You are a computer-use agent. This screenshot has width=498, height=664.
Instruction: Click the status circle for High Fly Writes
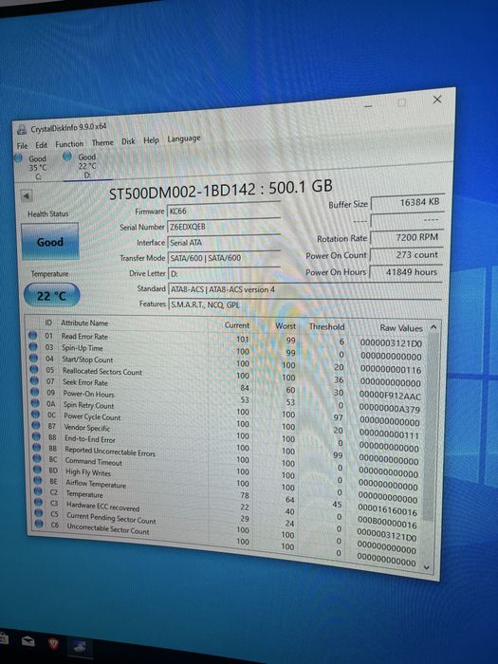(38, 470)
